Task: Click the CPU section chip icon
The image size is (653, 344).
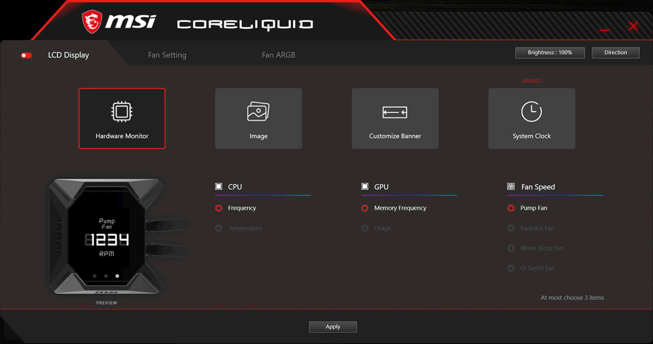Action: (219, 187)
